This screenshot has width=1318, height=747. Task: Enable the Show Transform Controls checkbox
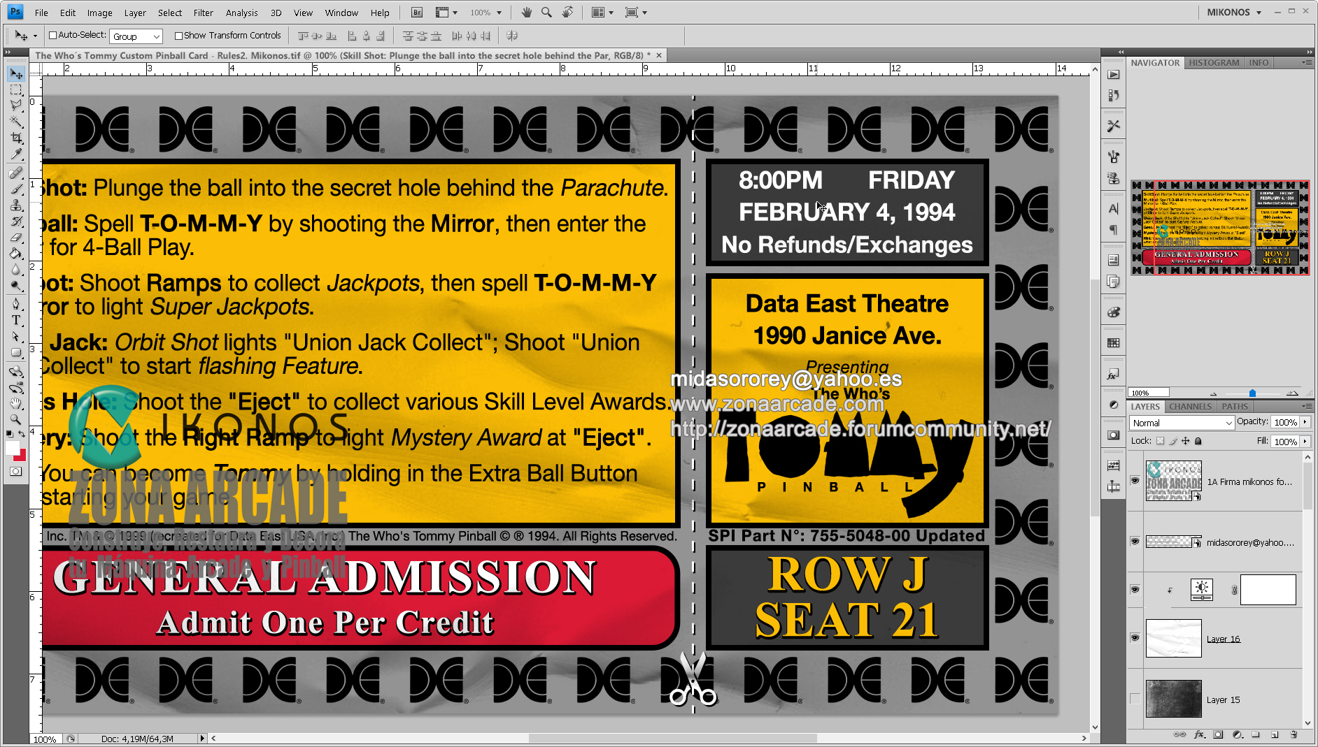coord(178,36)
